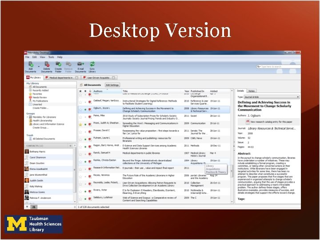Screen dimensions: 320x240
Task: Open PDF icon for Reyes, Veronica row
Action: pyautogui.click(x=90, y=176)
